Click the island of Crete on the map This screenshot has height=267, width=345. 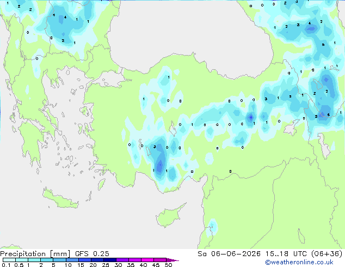click(x=60, y=199)
